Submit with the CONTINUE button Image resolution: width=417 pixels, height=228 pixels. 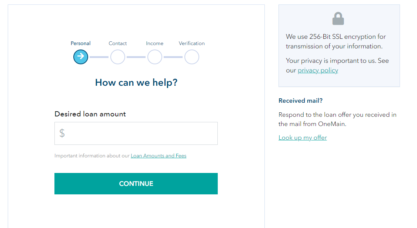[136, 184]
